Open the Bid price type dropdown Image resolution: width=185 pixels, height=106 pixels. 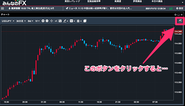pyautogui.click(x=30, y=21)
